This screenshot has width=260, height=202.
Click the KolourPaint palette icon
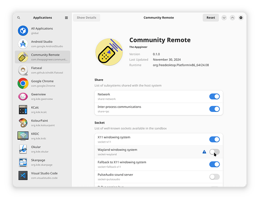23,123
